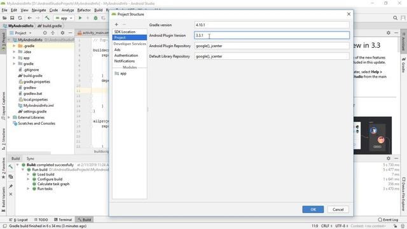This screenshot has width=407, height=229.
Task: Open the File menu
Action: coord(4,10)
